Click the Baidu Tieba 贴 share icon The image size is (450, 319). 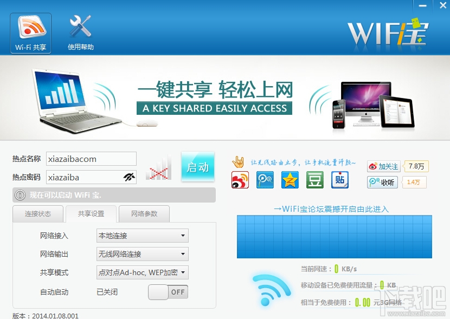tap(340, 180)
